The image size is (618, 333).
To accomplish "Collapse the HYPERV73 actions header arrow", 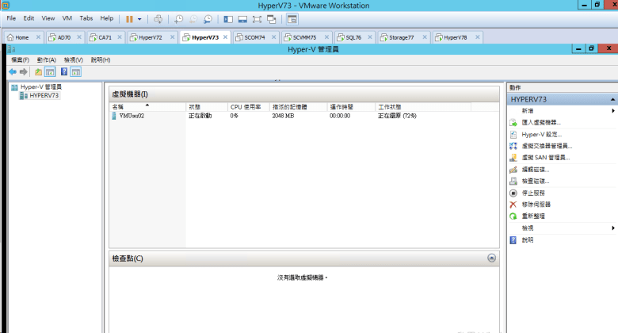I will 612,100.
